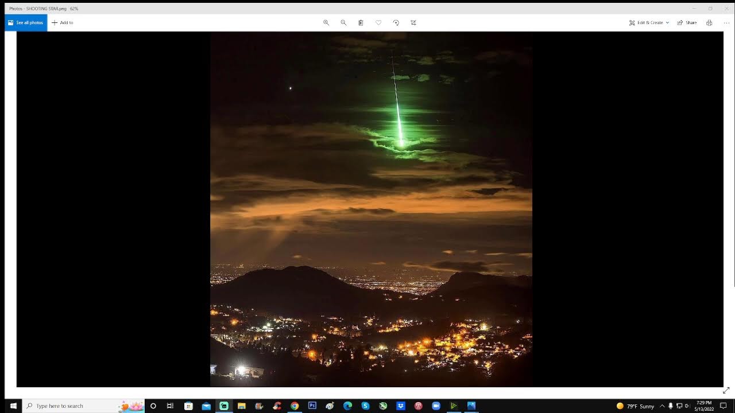
Task: Open the three-dot See more menu
Action: click(x=726, y=23)
